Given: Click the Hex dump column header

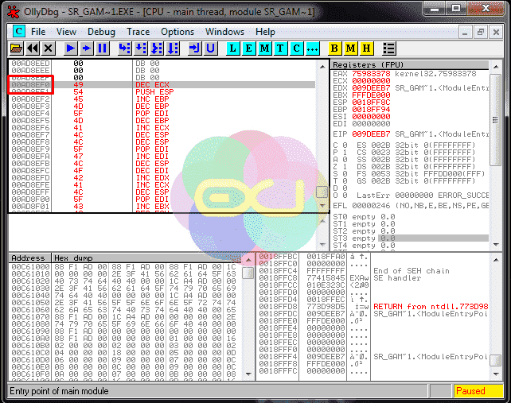Looking at the screenshot, I should 146,258.
